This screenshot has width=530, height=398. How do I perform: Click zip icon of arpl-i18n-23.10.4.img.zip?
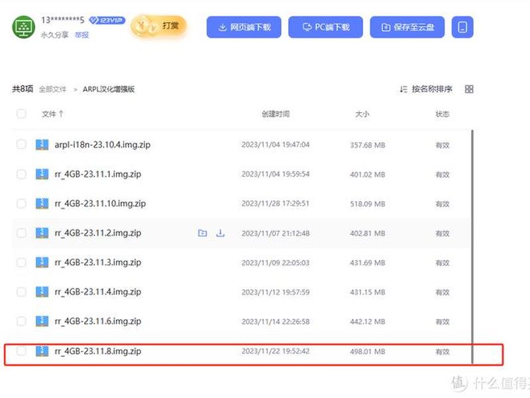[x=42, y=145]
